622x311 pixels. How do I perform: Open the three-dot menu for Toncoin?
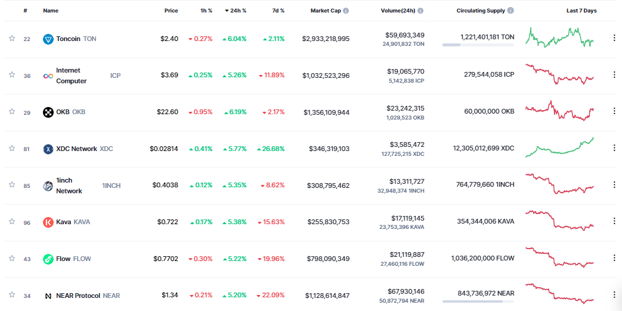point(614,38)
